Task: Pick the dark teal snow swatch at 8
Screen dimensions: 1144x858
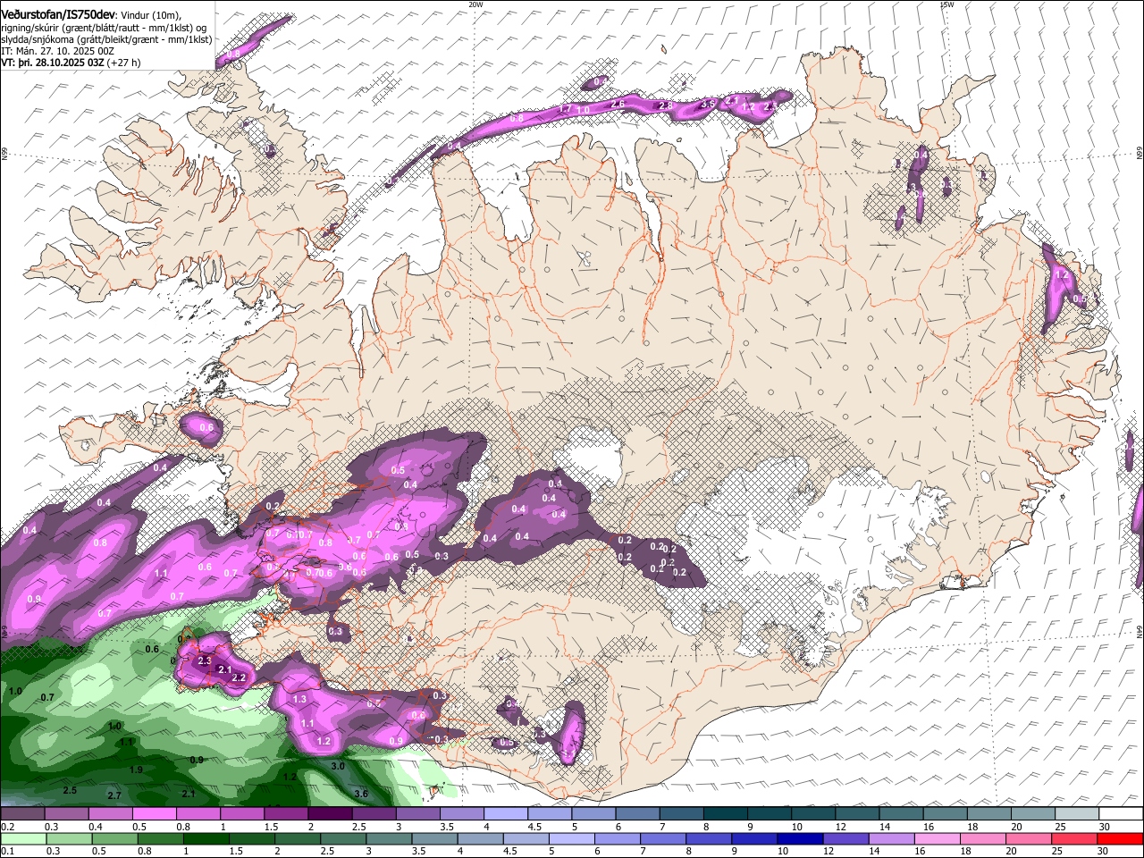Action: 725,814
